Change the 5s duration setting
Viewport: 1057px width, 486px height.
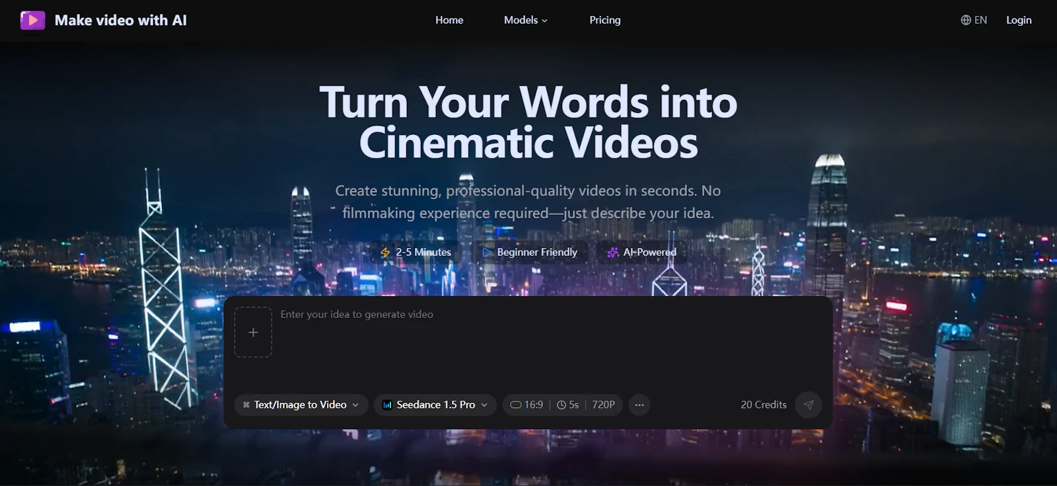567,405
